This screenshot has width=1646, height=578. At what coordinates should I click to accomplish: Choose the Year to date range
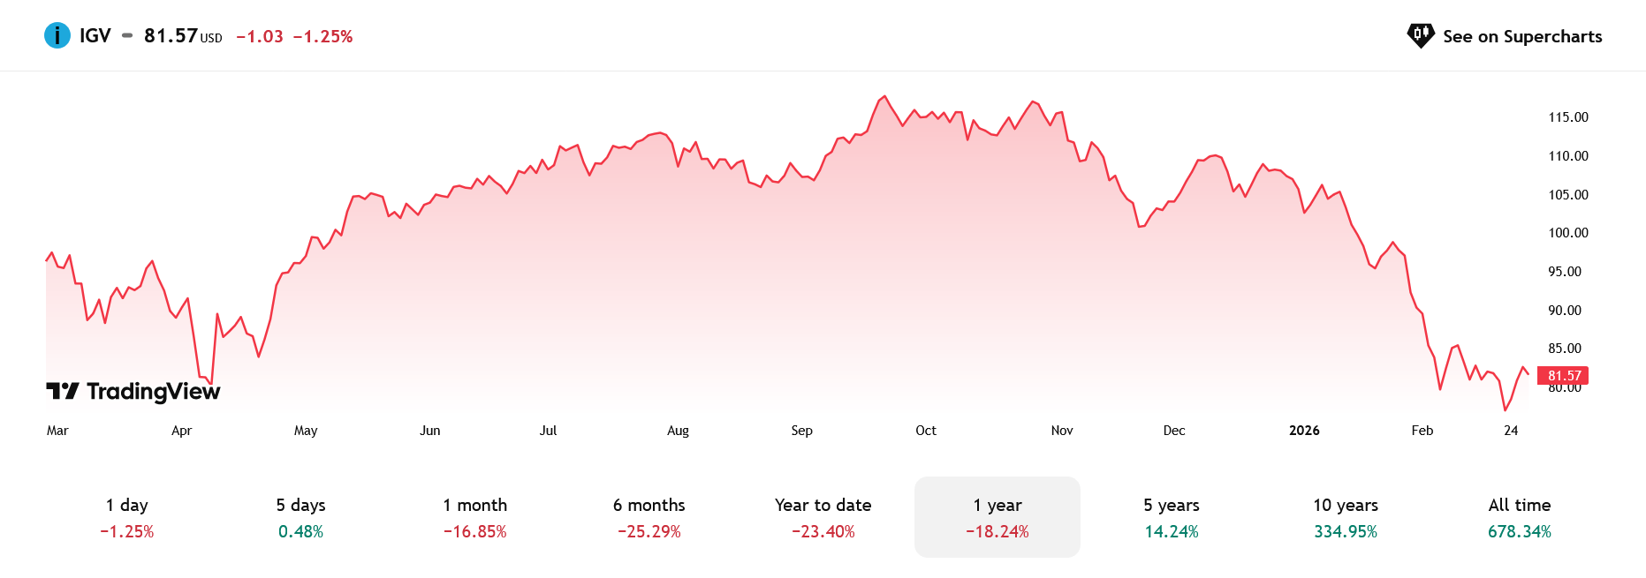click(823, 517)
